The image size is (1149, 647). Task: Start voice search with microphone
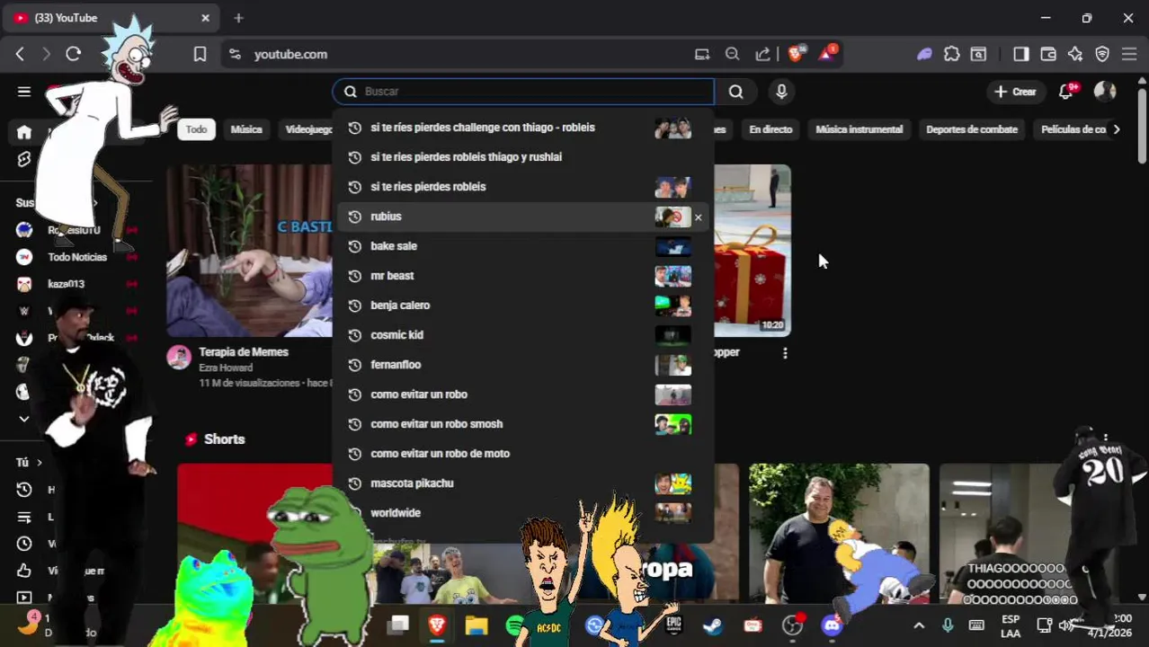[x=781, y=92]
